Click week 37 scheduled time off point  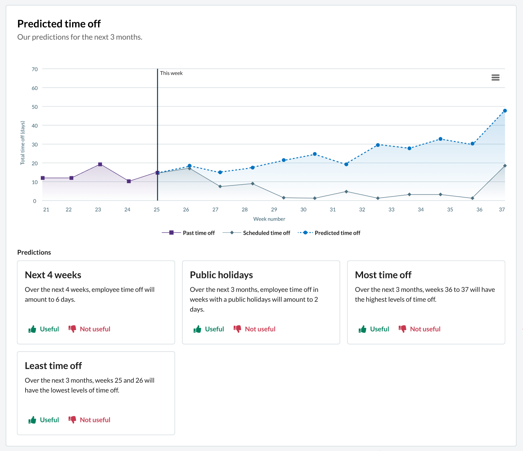[505, 166]
